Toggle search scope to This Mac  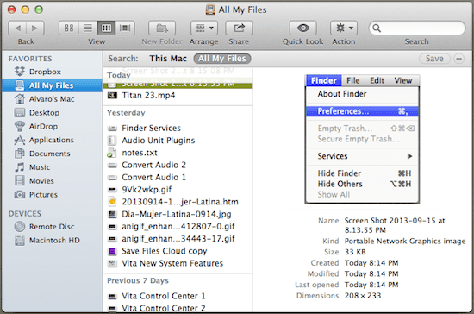168,59
